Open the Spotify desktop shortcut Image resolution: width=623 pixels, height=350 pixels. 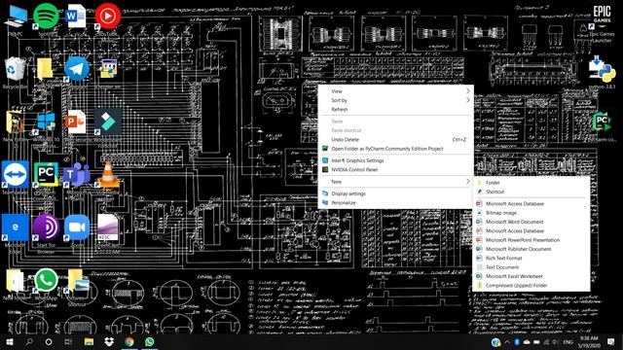pyautogui.click(x=46, y=17)
